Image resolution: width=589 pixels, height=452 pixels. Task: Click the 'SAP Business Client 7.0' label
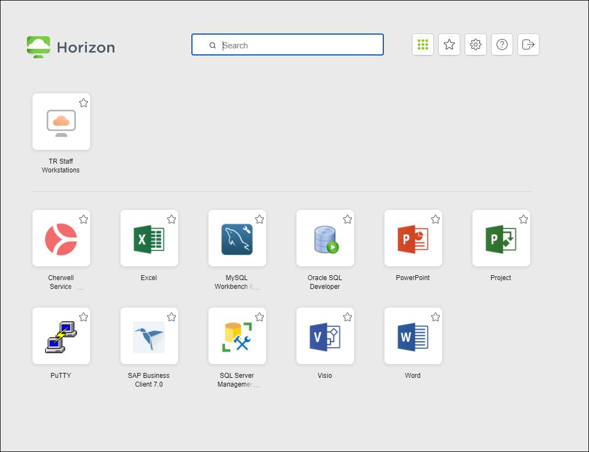148,380
